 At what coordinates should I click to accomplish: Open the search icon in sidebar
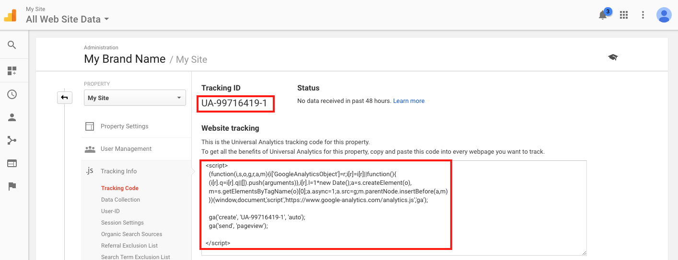pyautogui.click(x=12, y=45)
